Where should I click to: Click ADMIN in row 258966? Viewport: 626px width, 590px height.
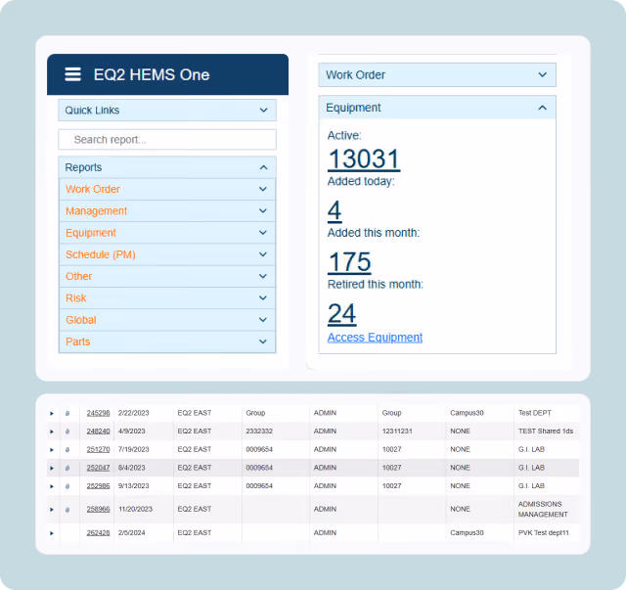tap(325, 510)
